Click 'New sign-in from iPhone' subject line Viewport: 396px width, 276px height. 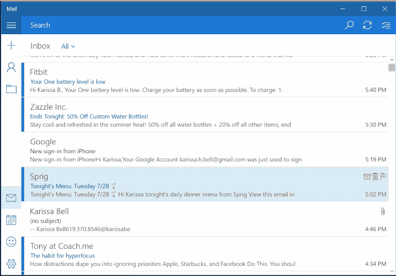[63, 151]
